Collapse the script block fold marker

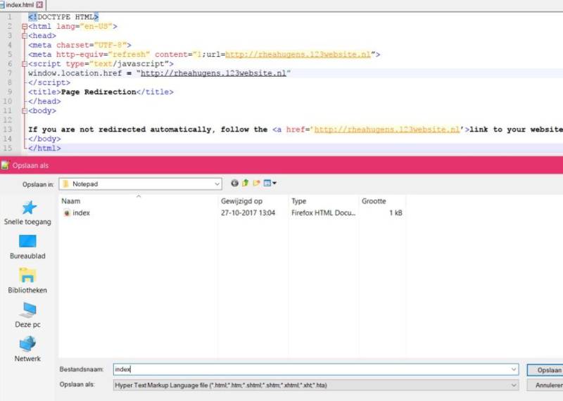pos(23,64)
